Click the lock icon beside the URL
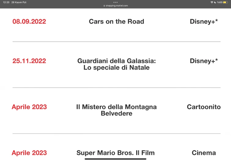231x161 pixels. point(104,6)
